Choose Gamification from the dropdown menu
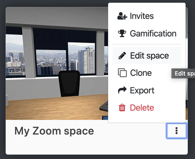This screenshot has height=159, width=195. (x=147, y=34)
